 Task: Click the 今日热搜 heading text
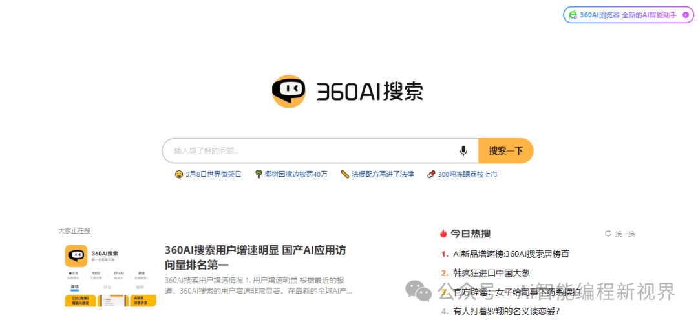click(x=471, y=234)
